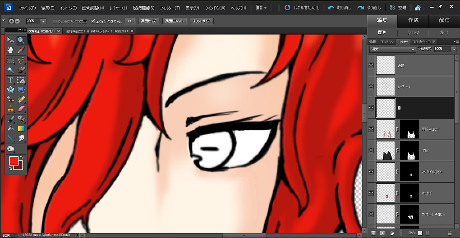The height and width of the screenshot is (238, 460).
Task: Hide the レイヤー 1 layer eye icon
Action: pyautogui.click(x=371, y=86)
